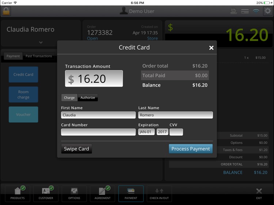Tap the large 16.20 total display
This screenshot has height=205, width=274.
[x=247, y=35]
